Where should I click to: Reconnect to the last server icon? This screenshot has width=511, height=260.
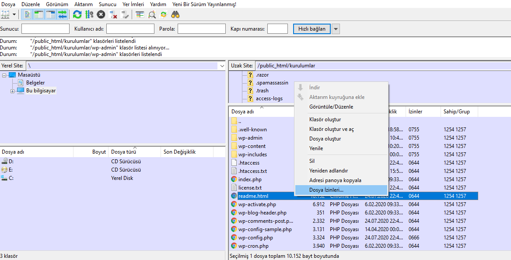125,14
